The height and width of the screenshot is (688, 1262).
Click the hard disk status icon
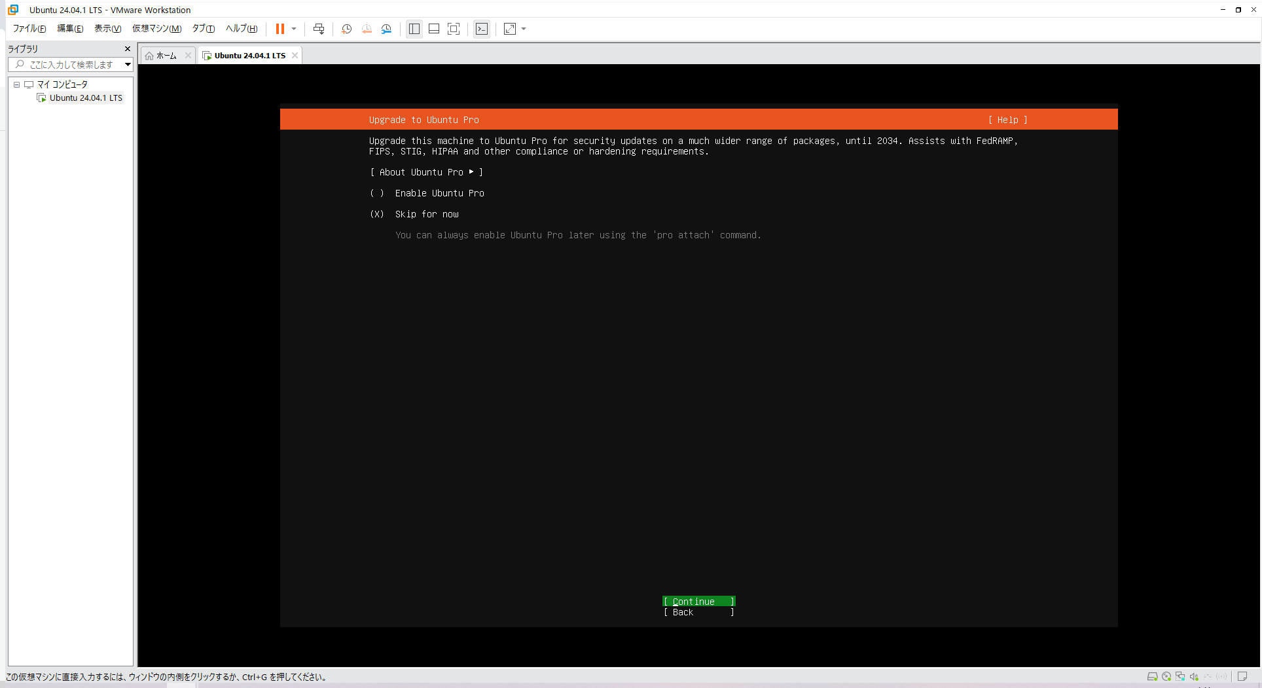coord(1152,677)
